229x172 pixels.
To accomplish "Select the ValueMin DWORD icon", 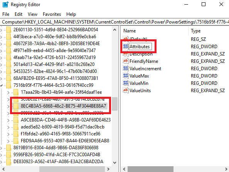I will [126, 83].
